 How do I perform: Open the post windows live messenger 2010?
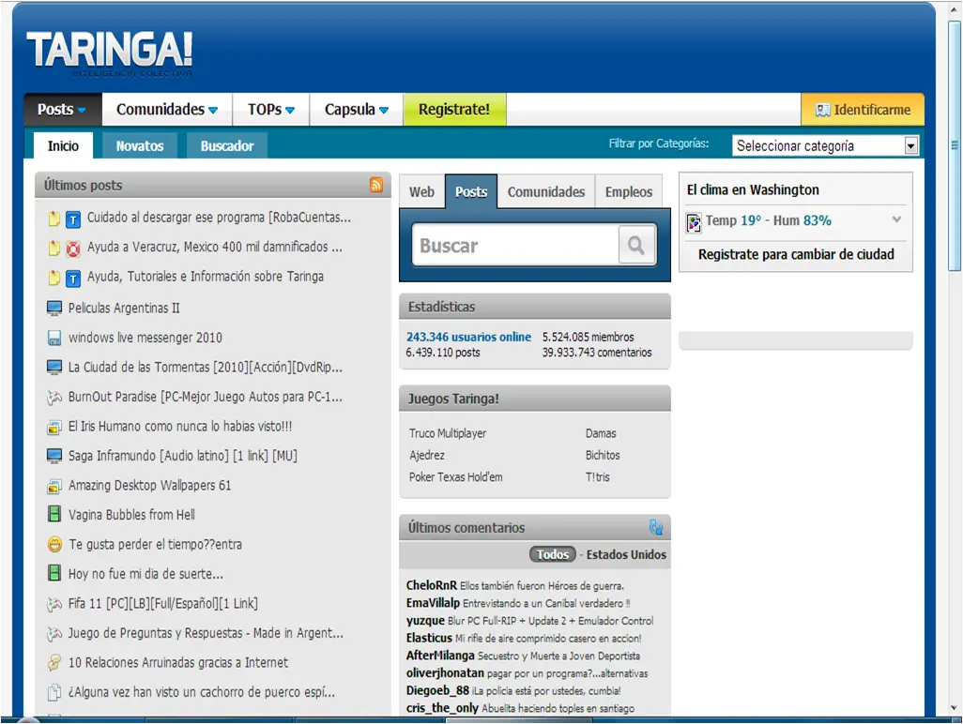145,338
